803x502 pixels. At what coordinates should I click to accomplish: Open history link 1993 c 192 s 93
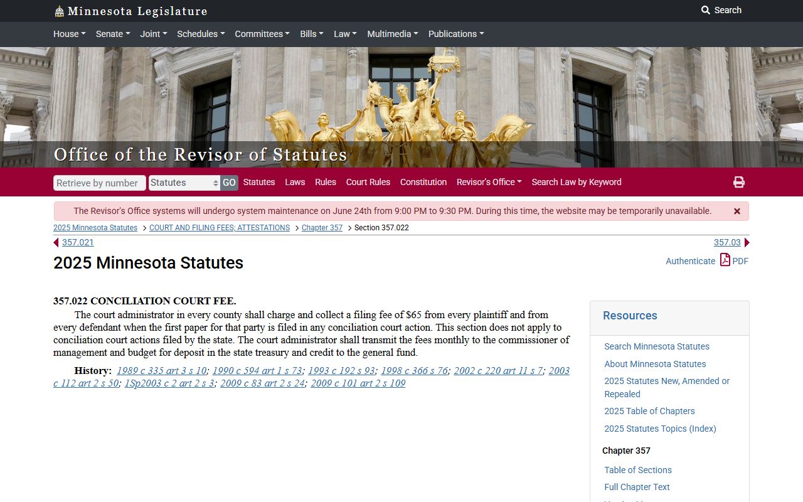click(342, 371)
